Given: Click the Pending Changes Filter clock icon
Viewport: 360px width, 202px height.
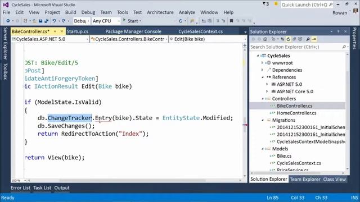Looking at the screenshot, I should [273, 39].
